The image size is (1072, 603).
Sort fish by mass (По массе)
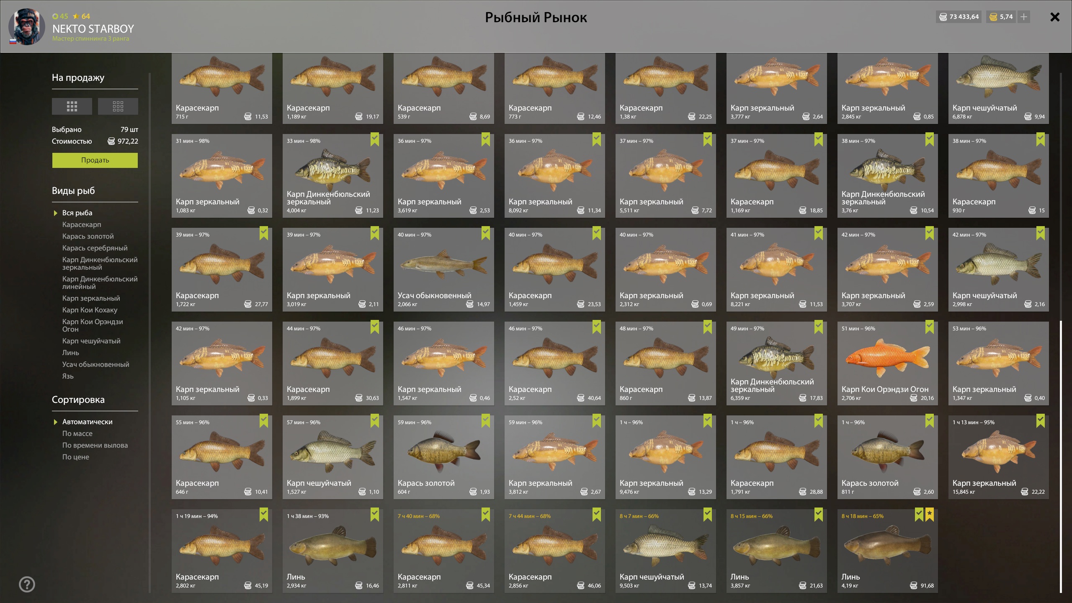(x=77, y=433)
